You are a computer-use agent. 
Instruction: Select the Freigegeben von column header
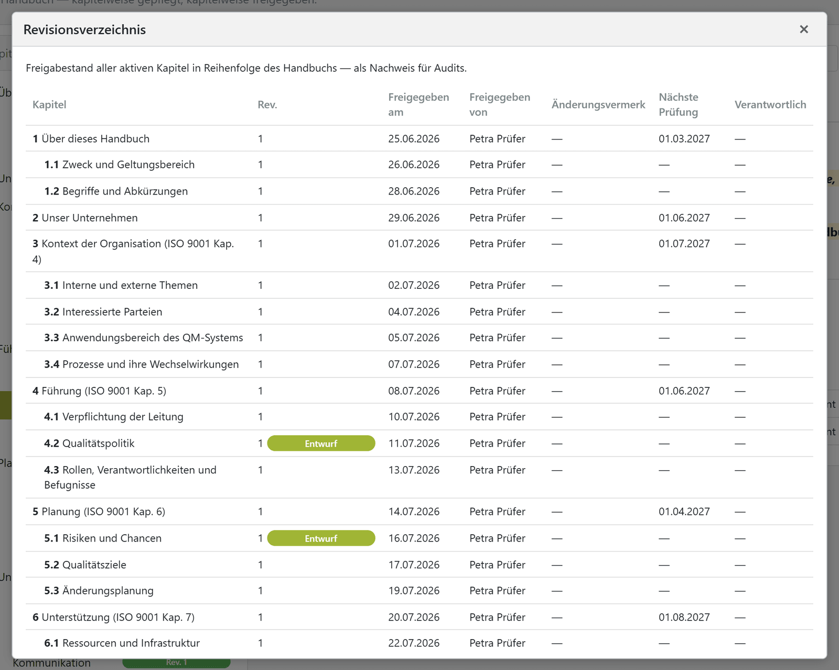[x=500, y=104]
